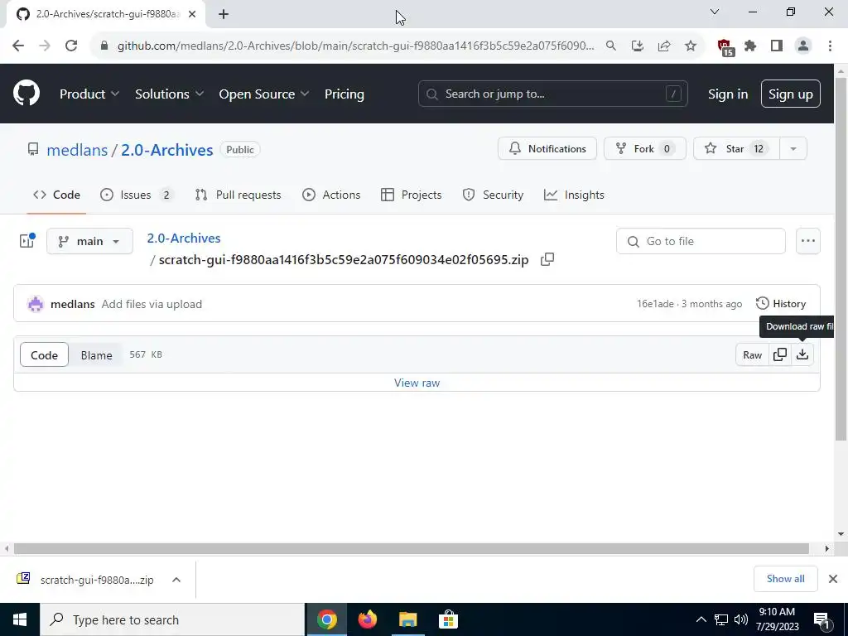
Task: Click the Windows Start button
Action: pos(20,619)
